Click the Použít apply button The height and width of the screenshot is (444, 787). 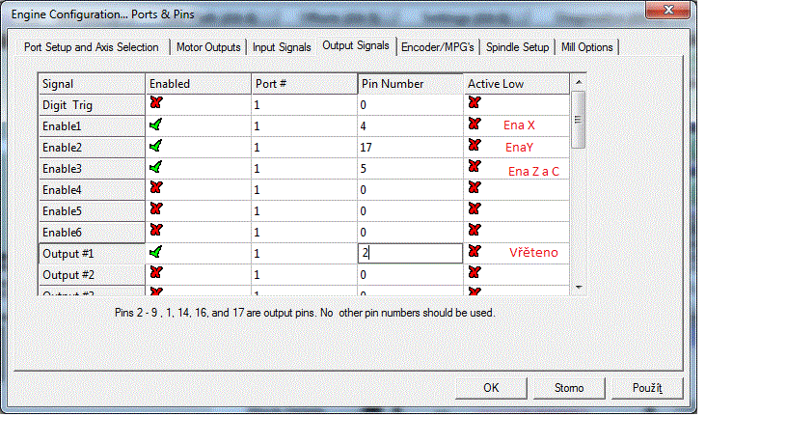click(647, 388)
